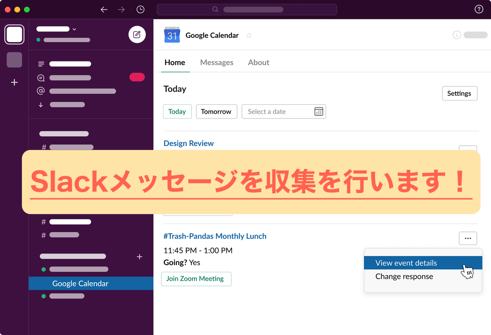Open the help question-mark icon
This screenshot has width=491, height=335.
[479, 9]
